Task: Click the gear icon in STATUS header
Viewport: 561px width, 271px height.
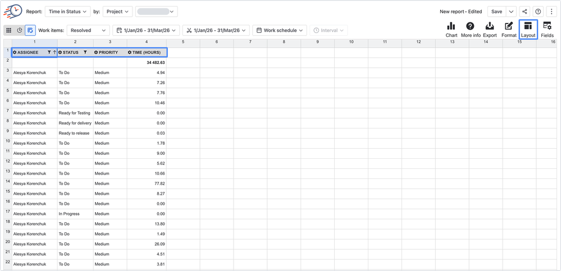Action: (x=60, y=53)
